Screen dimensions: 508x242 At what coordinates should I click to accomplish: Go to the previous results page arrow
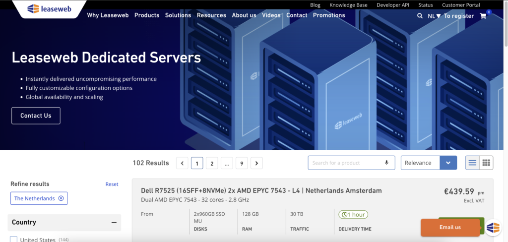[182, 163]
